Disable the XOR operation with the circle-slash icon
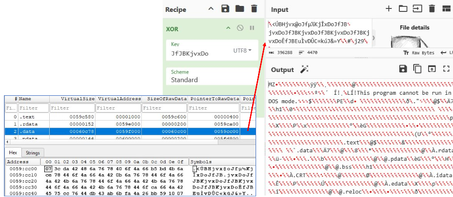 click(x=240, y=28)
